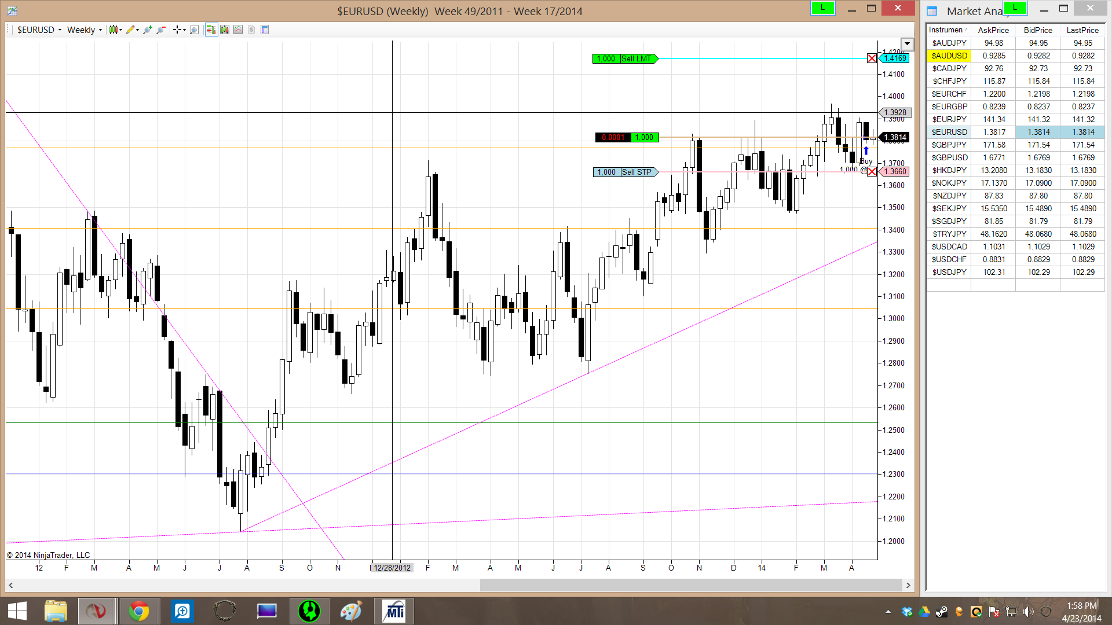Open the chart properties window icon
This screenshot has width=1112, height=625.
click(x=265, y=30)
